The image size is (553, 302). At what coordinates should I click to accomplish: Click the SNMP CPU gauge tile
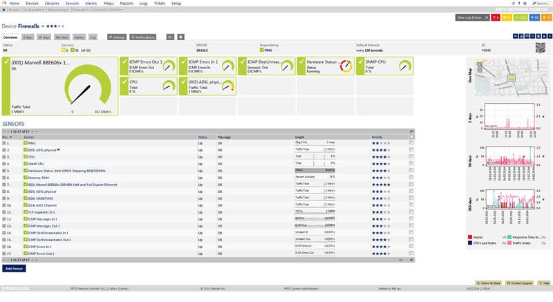pyautogui.click(x=385, y=66)
